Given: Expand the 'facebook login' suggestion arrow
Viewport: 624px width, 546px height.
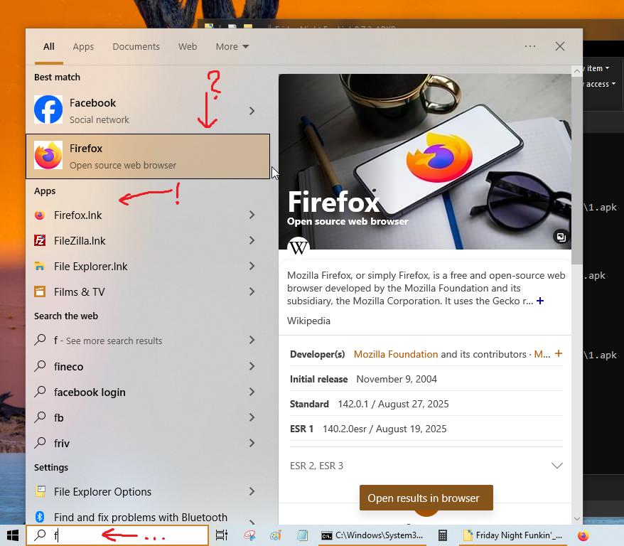Looking at the screenshot, I should point(252,392).
